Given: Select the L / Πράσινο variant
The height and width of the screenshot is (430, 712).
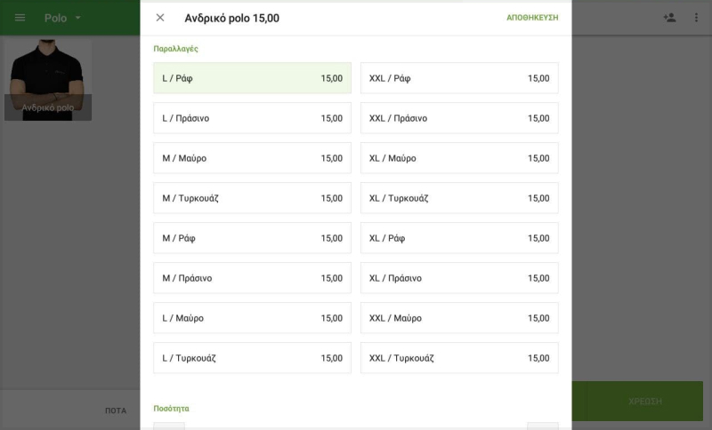Looking at the screenshot, I should [x=252, y=118].
